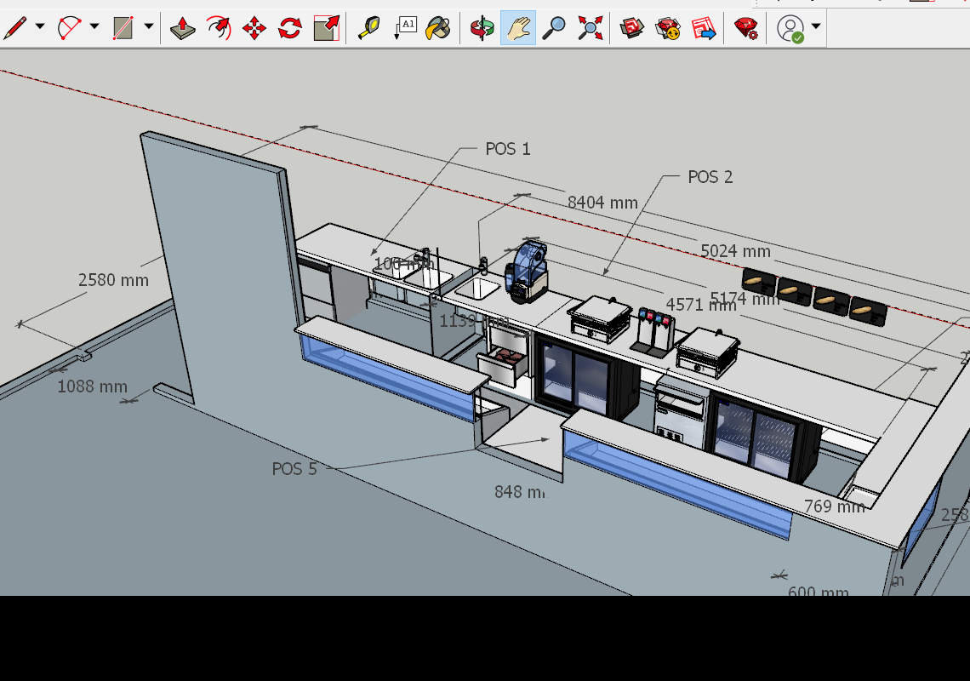Activate the Push/Pull tool
Image resolution: width=970 pixels, height=681 pixels.
(183, 28)
